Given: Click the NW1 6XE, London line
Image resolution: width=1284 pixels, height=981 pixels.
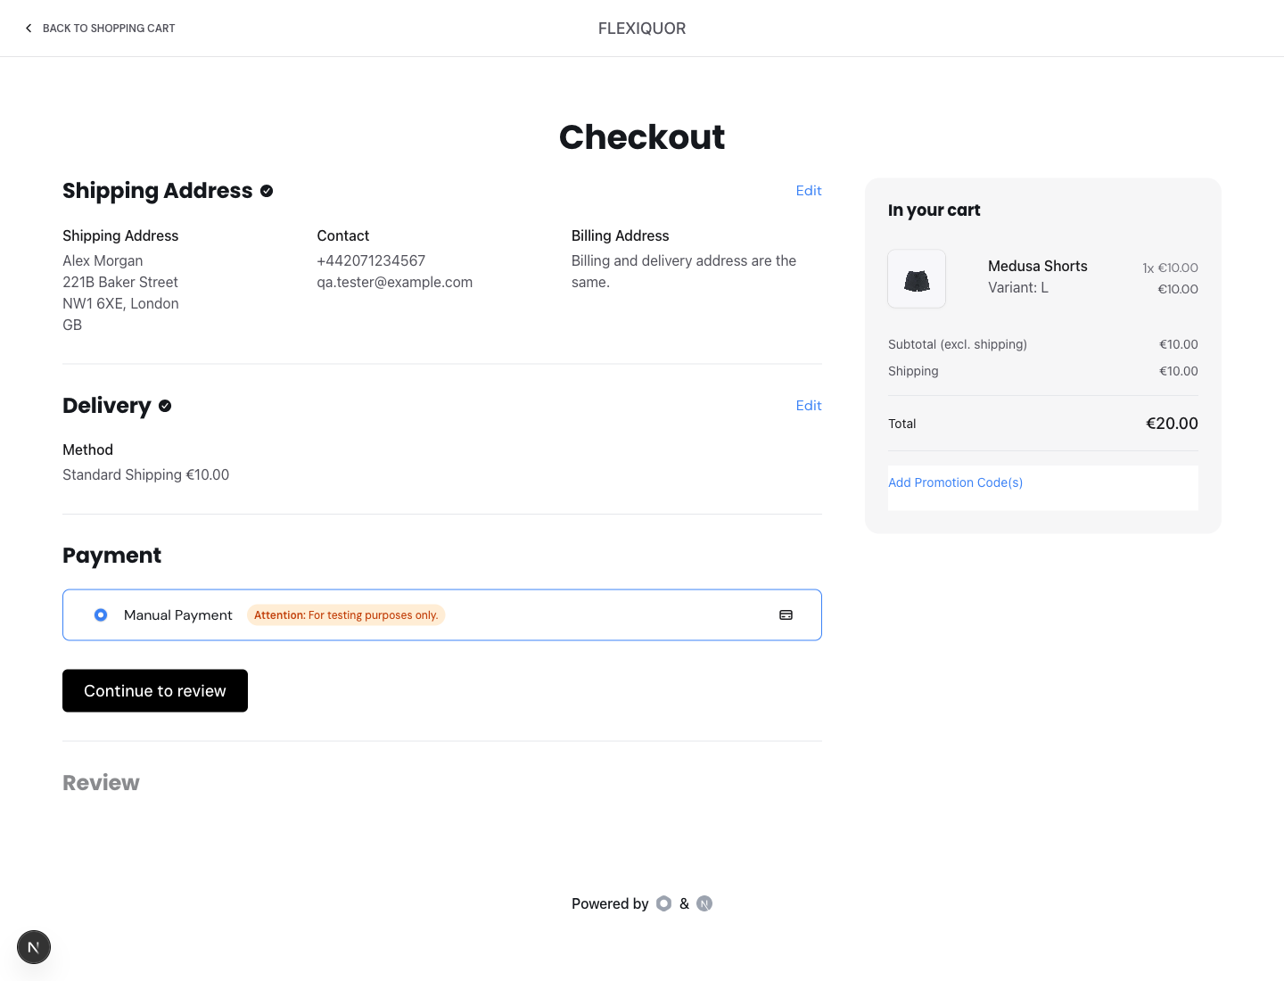Looking at the screenshot, I should click(x=120, y=303).
